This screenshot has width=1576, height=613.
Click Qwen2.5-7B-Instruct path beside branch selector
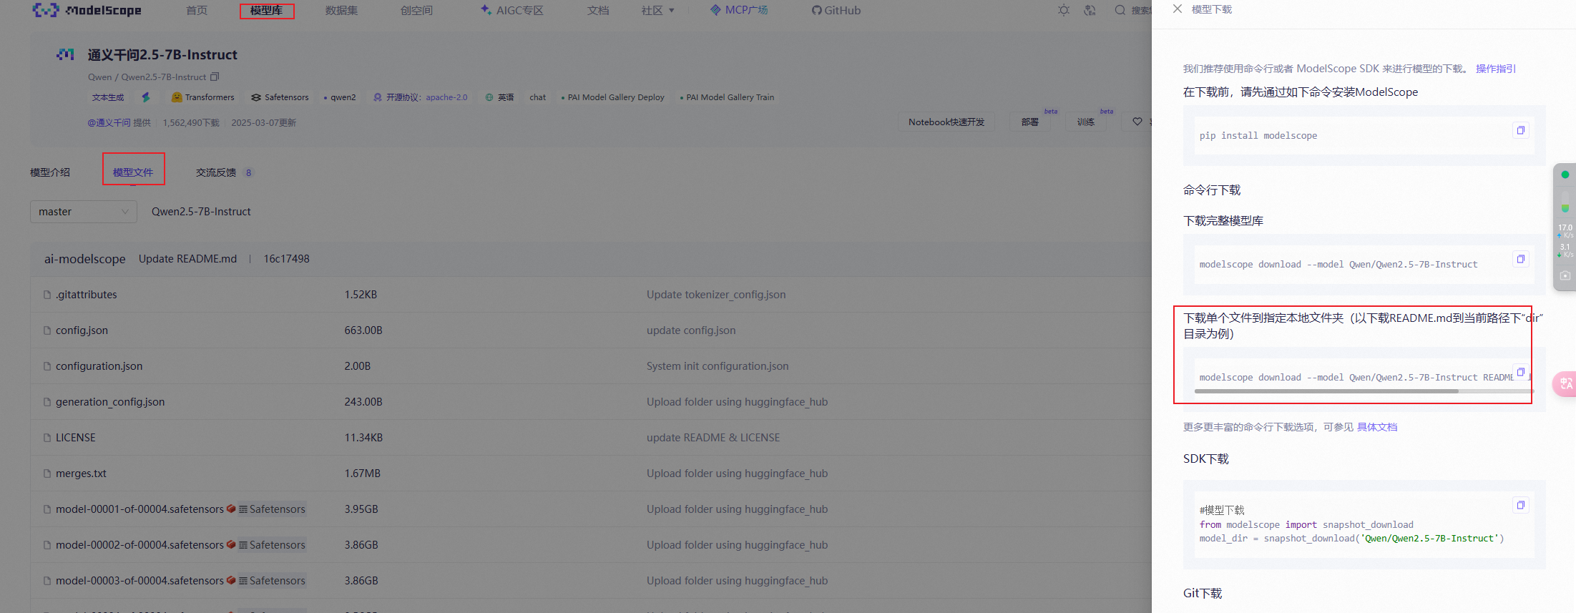tap(201, 212)
